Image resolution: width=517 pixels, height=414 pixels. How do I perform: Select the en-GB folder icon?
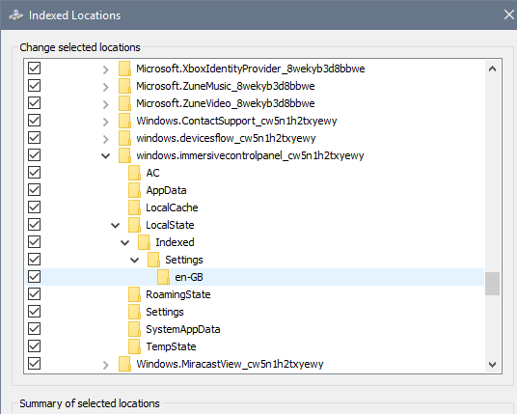[163, 277]
